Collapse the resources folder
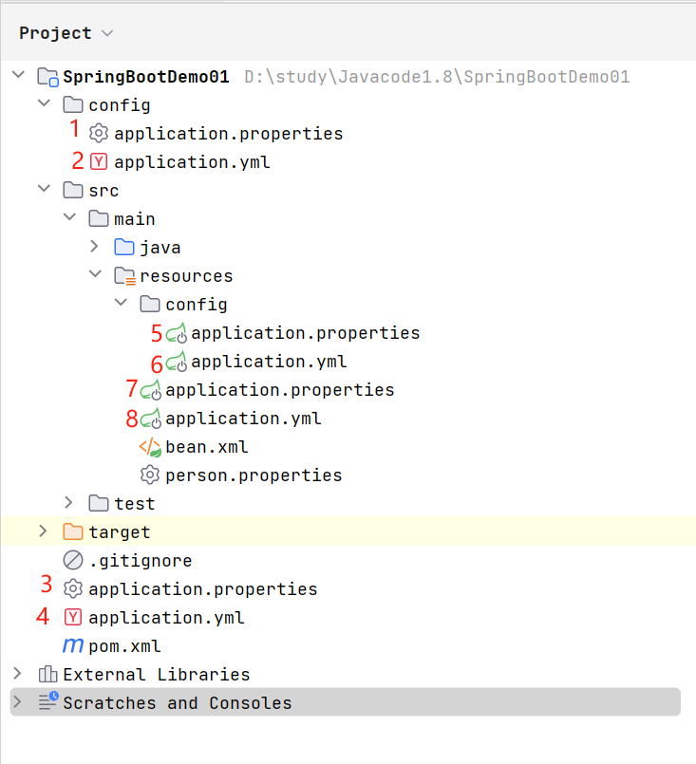 tap(96, 274)
